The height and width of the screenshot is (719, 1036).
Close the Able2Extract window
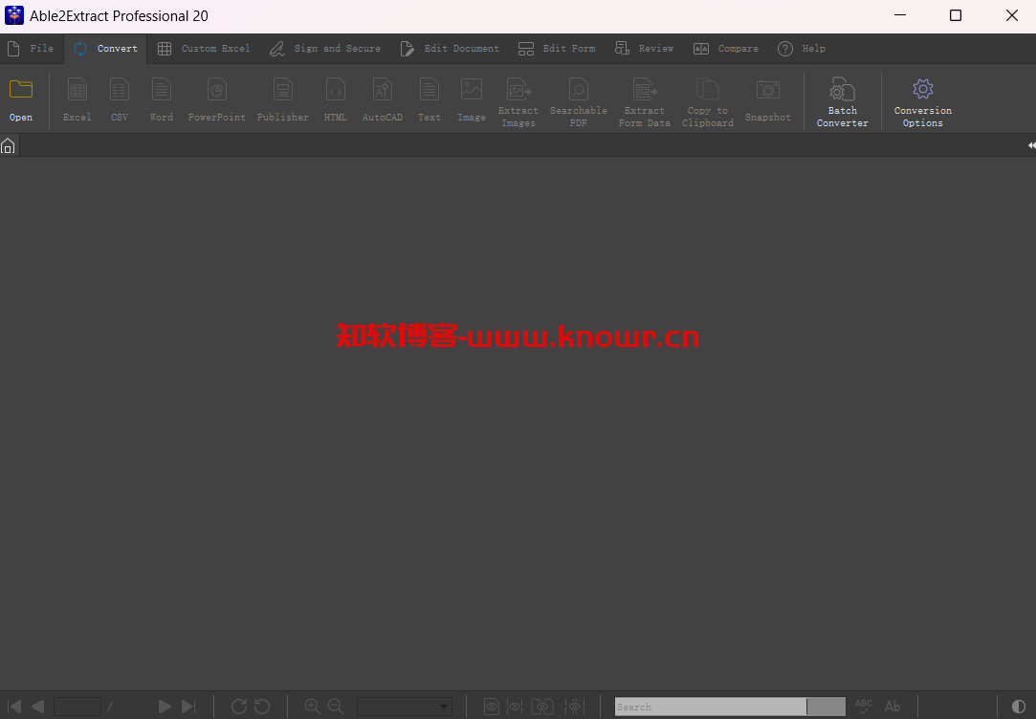(1011, 15)
